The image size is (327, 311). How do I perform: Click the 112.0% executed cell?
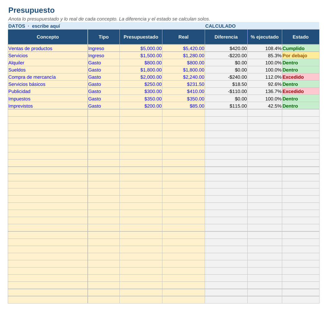tap(265, 77)
